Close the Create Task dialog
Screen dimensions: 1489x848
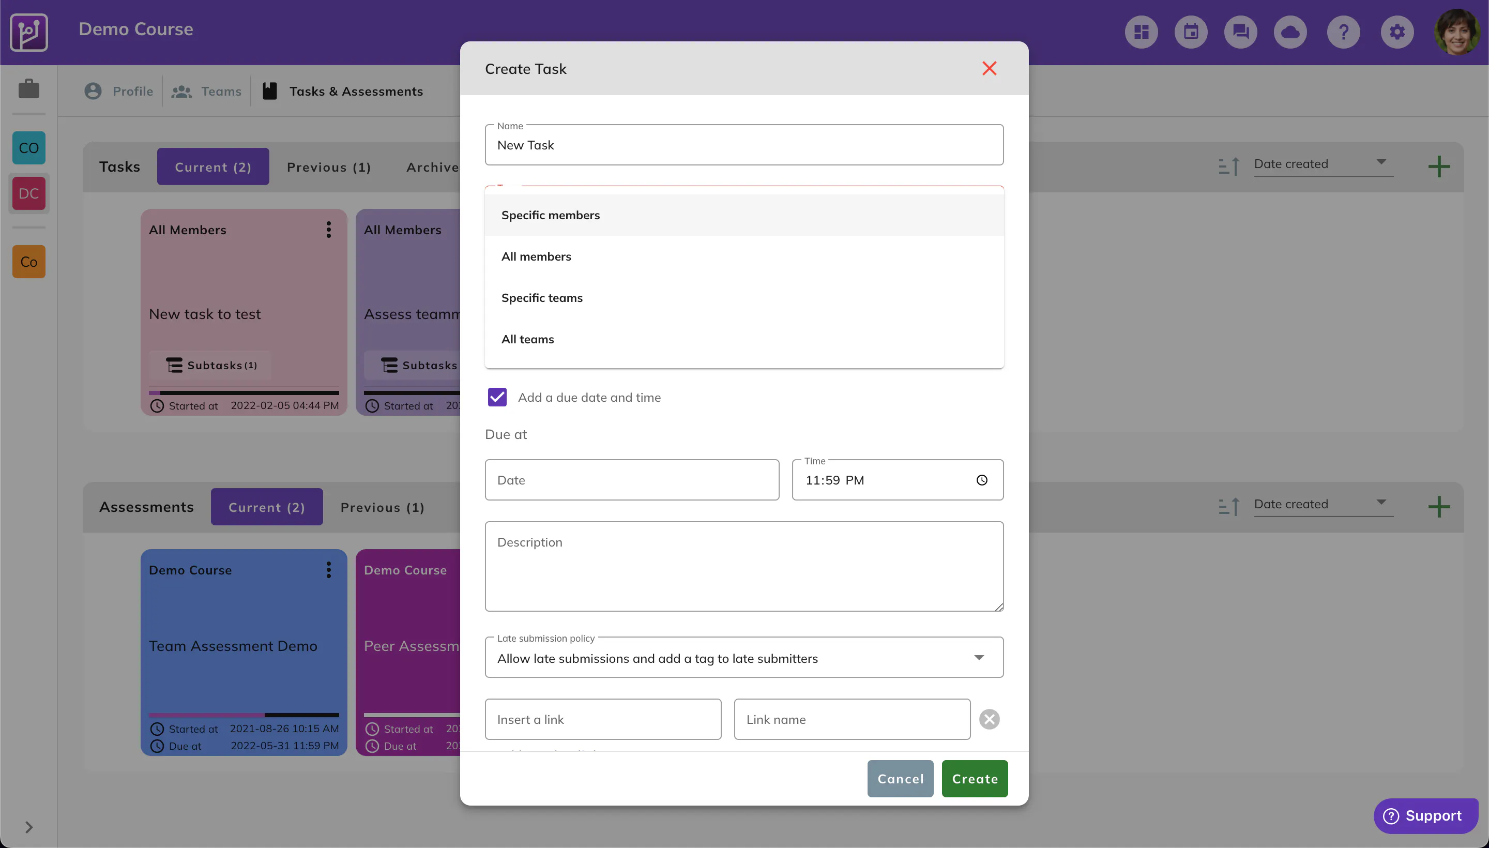[x=989, y=69]
